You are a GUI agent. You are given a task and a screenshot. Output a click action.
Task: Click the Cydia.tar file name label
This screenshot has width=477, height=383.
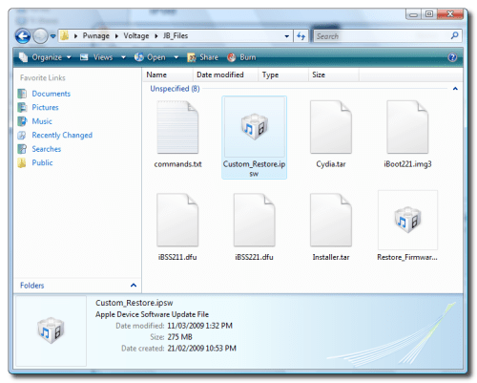point(331,164)
